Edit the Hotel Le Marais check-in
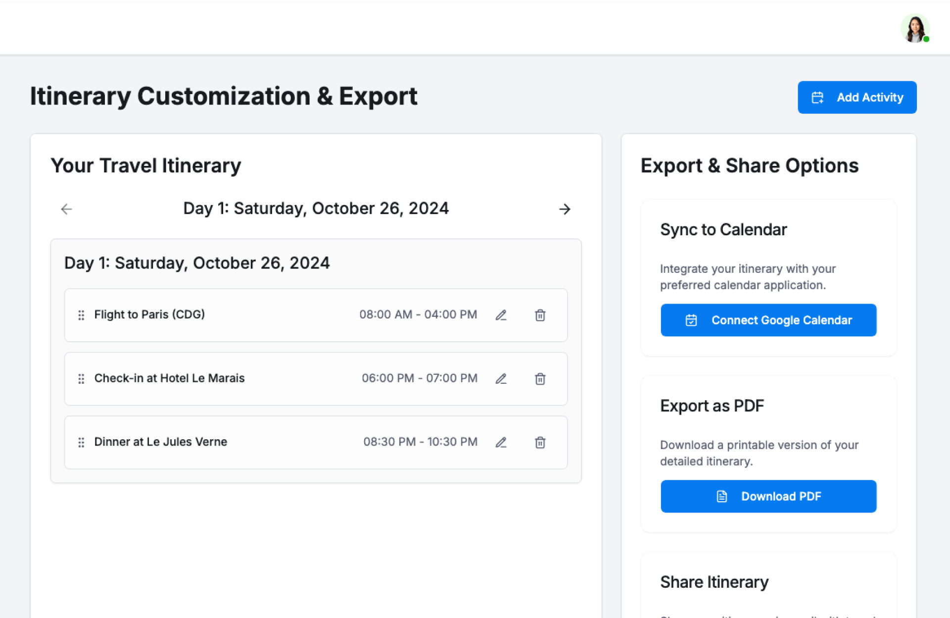The height and width of the screenshot is (618, 950). [501, 379]
